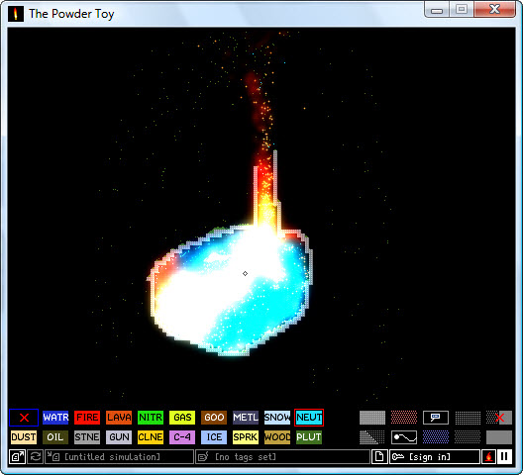Choose the WOOD element
This screenshot has height=475, width=523.
[x=277, y=437]
